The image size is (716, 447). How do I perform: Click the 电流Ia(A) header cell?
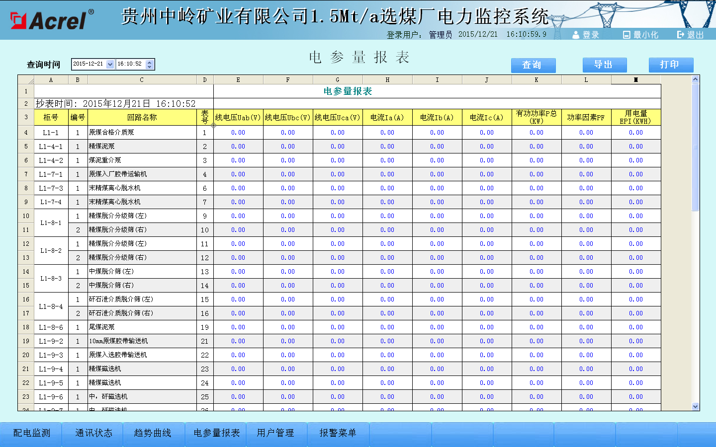click(x=387, y=118)
